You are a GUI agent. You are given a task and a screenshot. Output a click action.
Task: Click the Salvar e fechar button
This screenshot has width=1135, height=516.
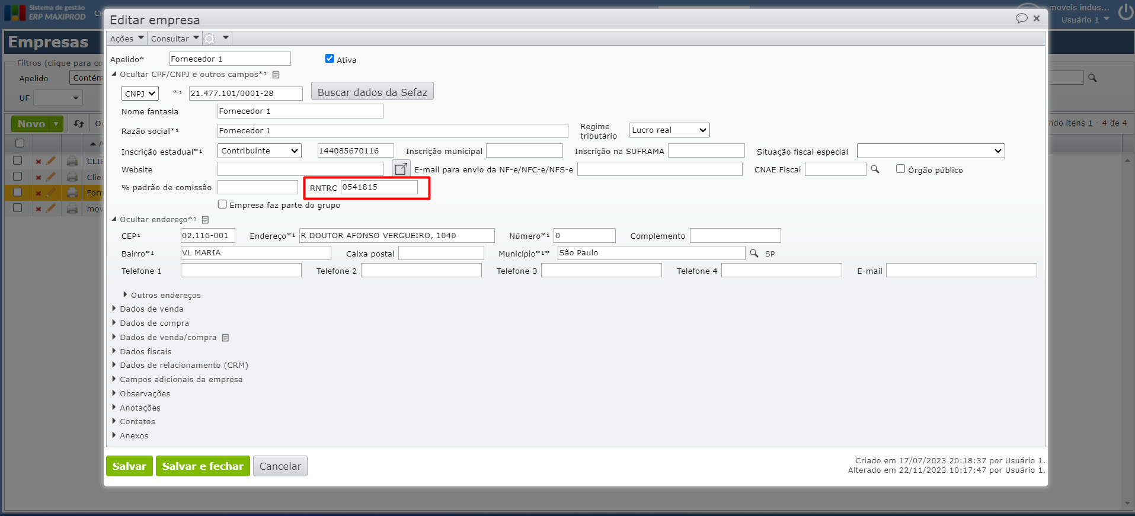tap(203, 466)
